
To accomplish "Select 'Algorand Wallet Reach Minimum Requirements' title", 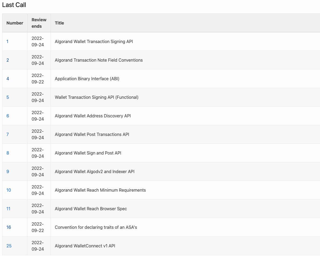I will [100, 190].
